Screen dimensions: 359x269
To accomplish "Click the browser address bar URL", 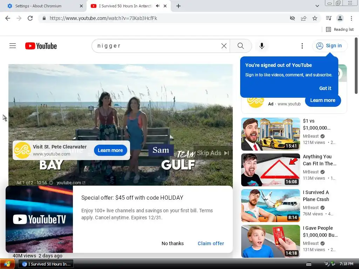I will tap(103, 18).
